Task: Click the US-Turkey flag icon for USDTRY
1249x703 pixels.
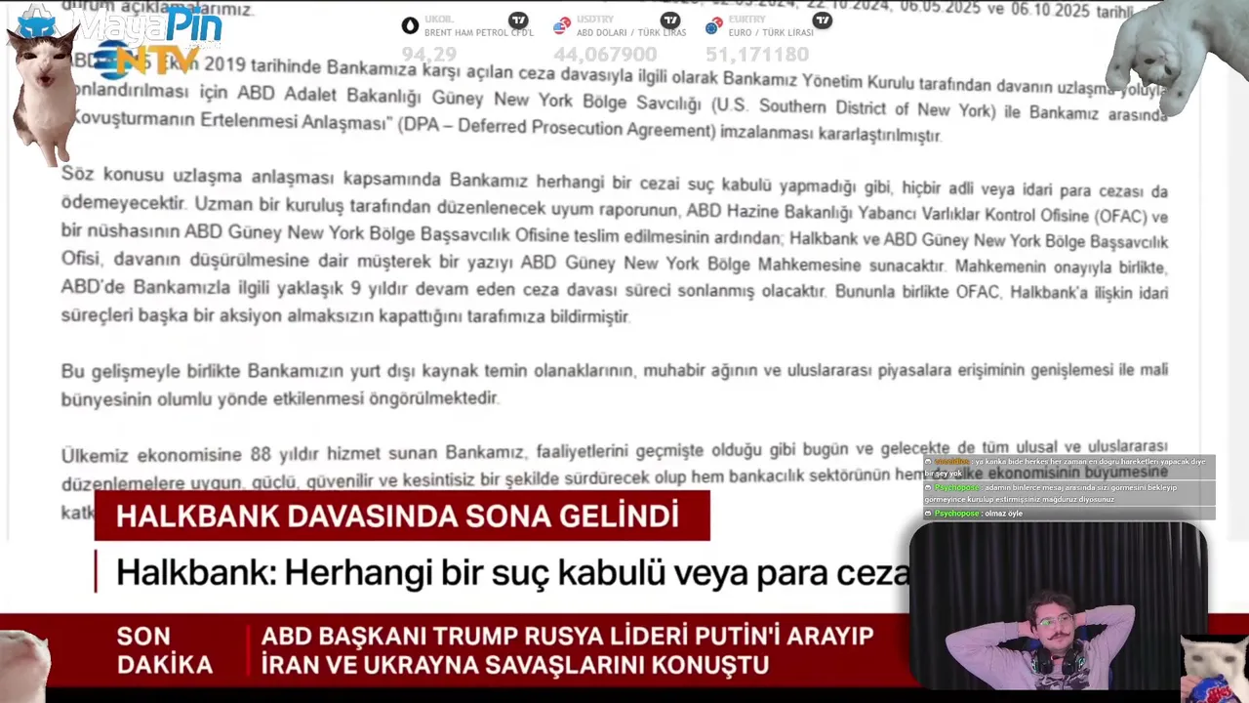Action: pos(562,25)
